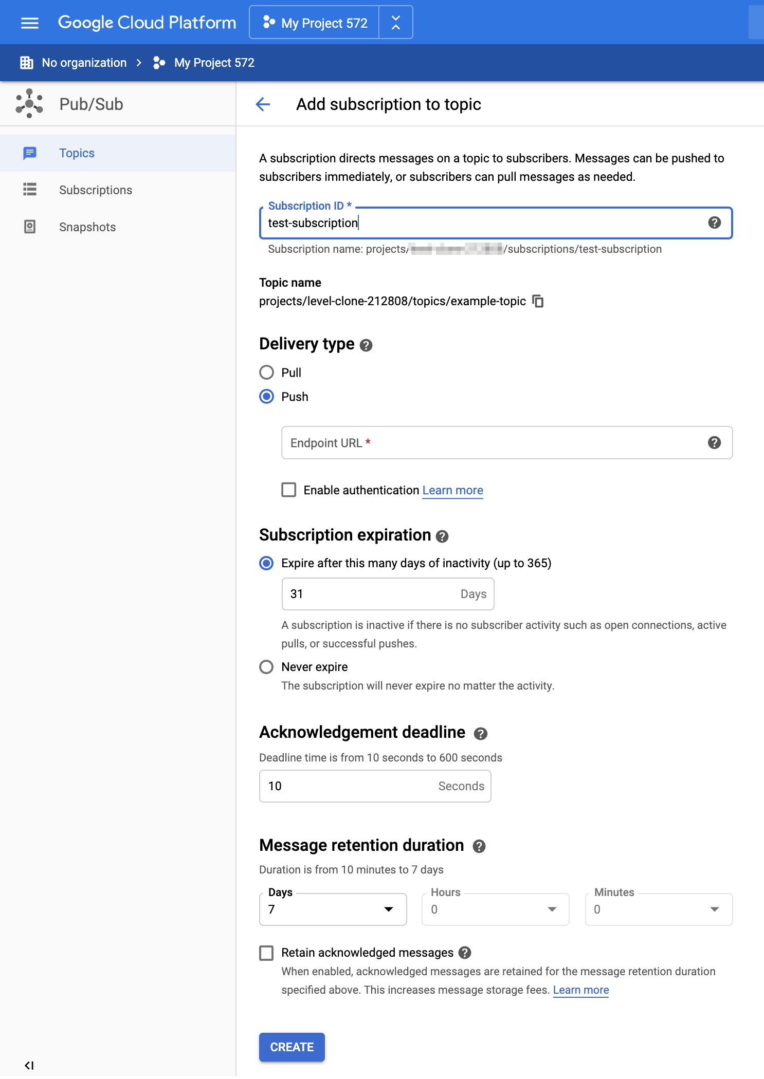This screenshot has height=1079, width=764.
Task: Click the Pub/Sub product logo icon
Action: pos(29,104)
